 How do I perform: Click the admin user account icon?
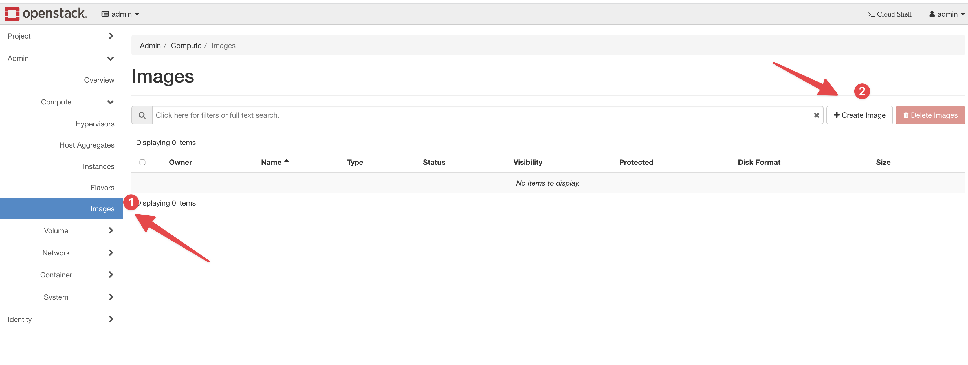pyautogui.click(x=932, y=14)
